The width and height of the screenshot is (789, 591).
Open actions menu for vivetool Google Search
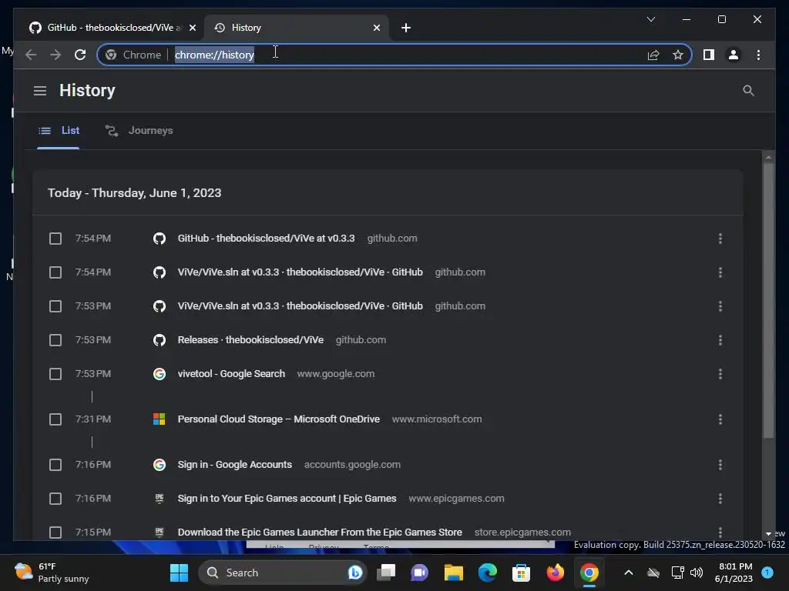coord(720,374)
